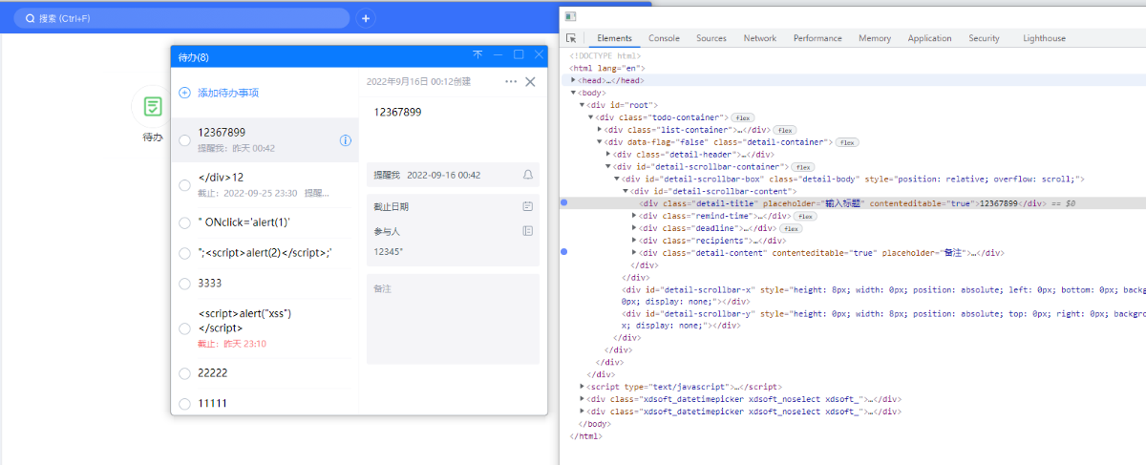This screenshot has height=465, width=1146.
Task: Click 参与人 participants row
Action: click(453, 231)
